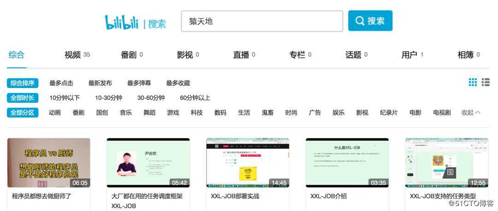
Task: Open 程序员 vs 厨师 video thumbnail
Action: [48, 163]
